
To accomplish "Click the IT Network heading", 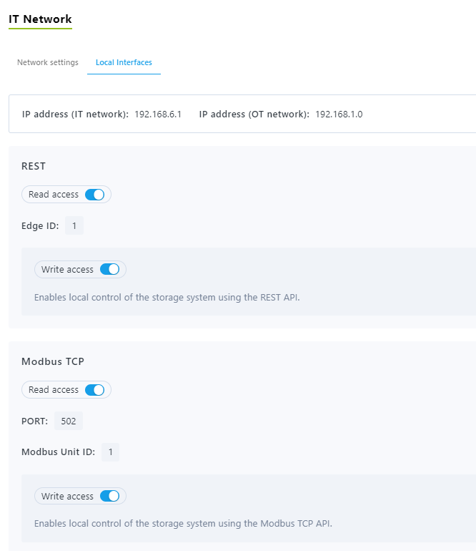I will [40, 19].
